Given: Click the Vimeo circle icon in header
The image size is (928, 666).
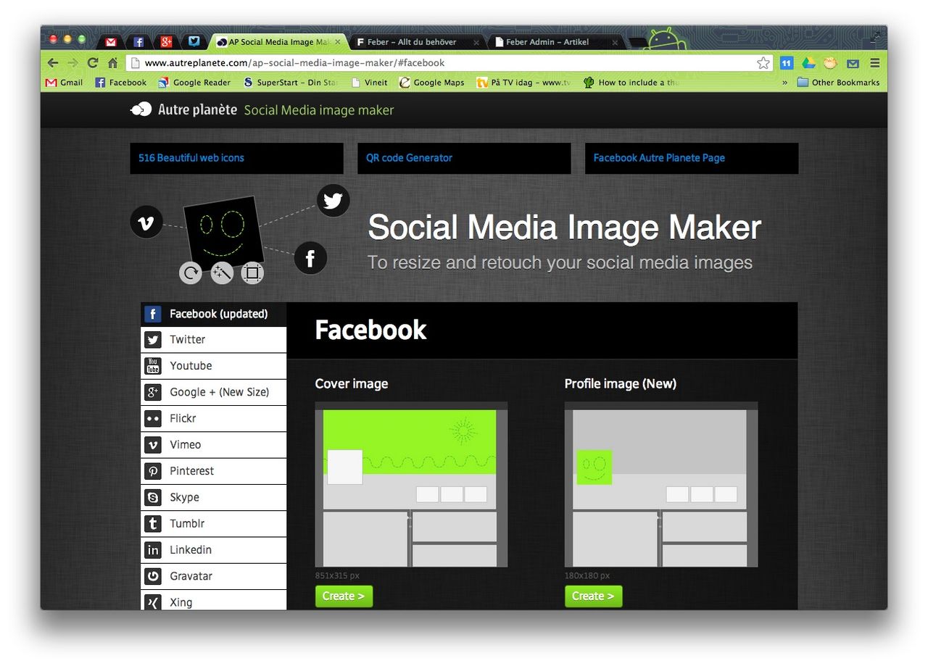Looking at the screenshot, I should pyautogui.click(x=146, y=222).
